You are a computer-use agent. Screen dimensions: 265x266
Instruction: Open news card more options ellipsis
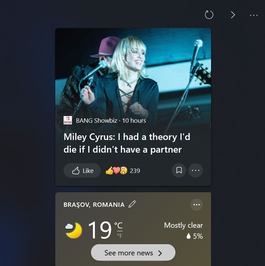(195, 170)
